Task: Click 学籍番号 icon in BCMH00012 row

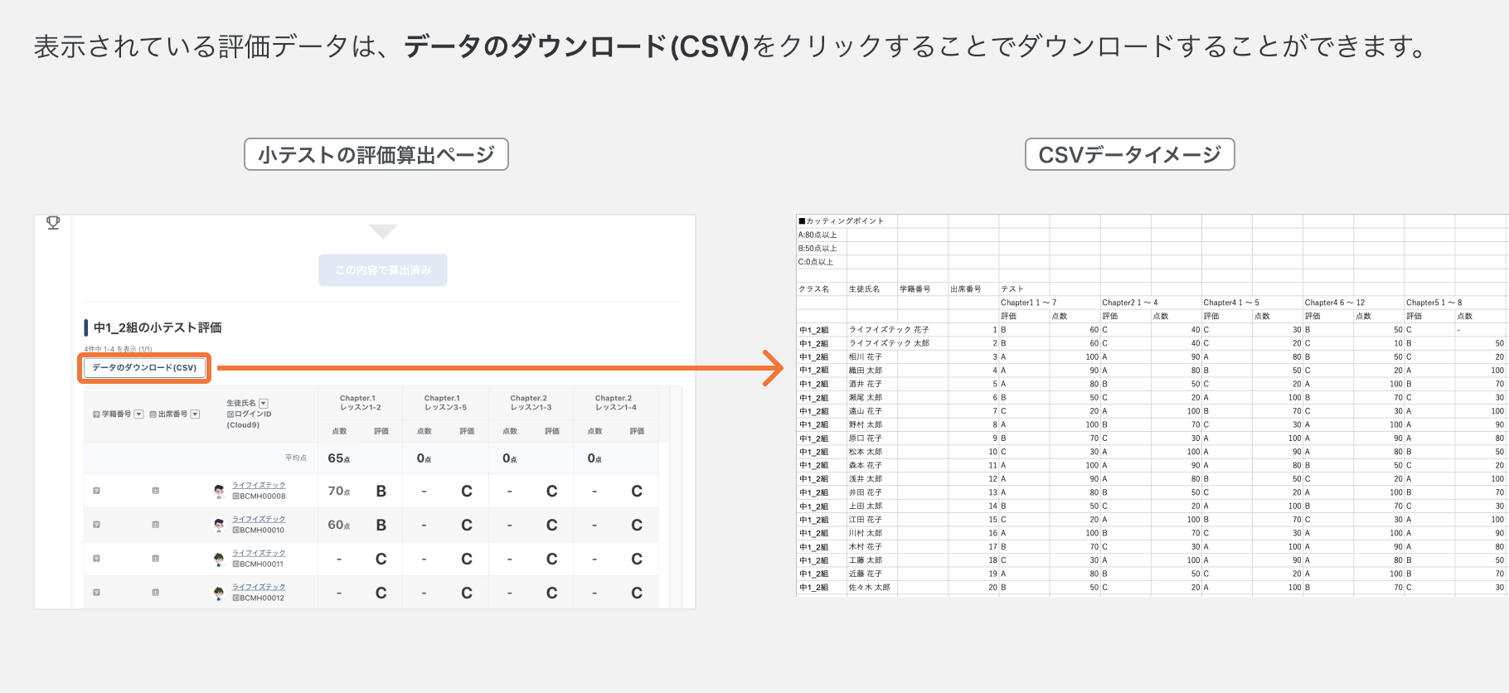Action: pyautogui.click(x=96, y=593)
